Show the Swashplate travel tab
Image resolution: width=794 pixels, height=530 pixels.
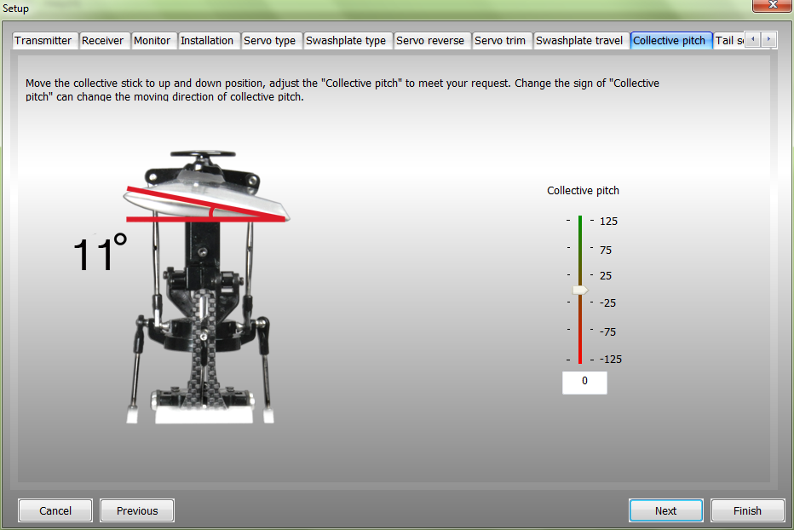579,41
